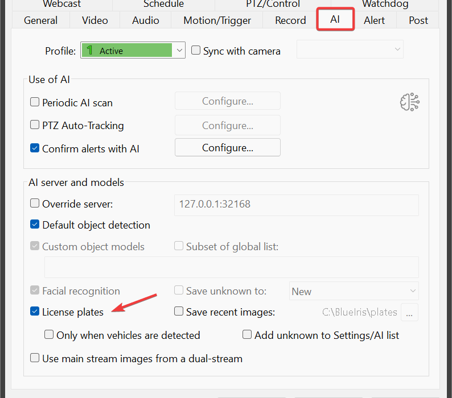
Task: Open the Record tab
Action: 290,20
